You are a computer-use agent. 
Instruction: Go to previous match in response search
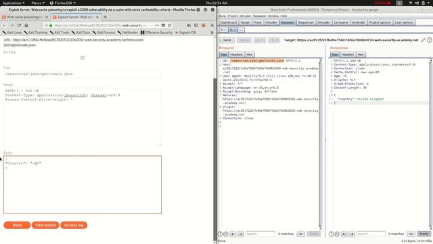[x=344, y=234]
